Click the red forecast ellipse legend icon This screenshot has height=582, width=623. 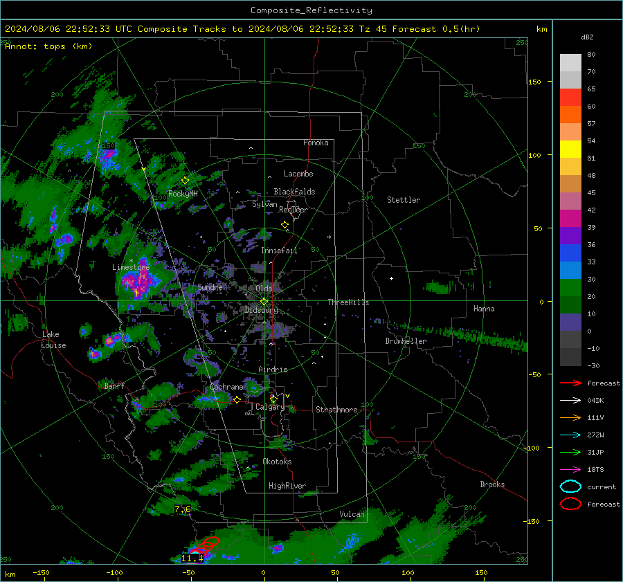[570, 504]
